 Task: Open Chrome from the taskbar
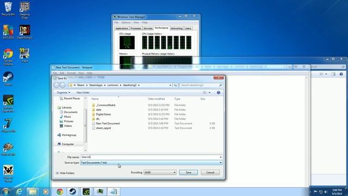(59, 192)
